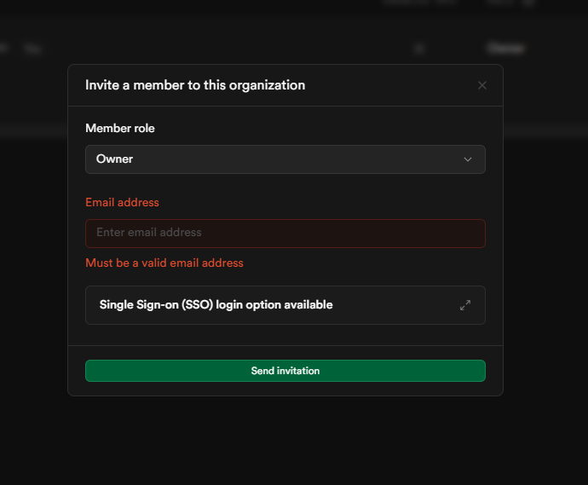Click the dimmed backdrop left of the dialog
The width and height of the screenshot is (588, 485).
tap(34, 256)
